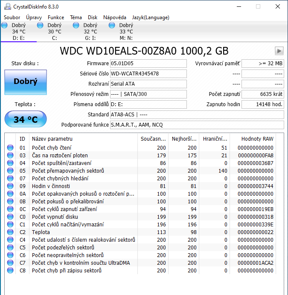Select worst value 175 in row 03
This screenshot has height=295, width=288.
(x=192, y=156)
